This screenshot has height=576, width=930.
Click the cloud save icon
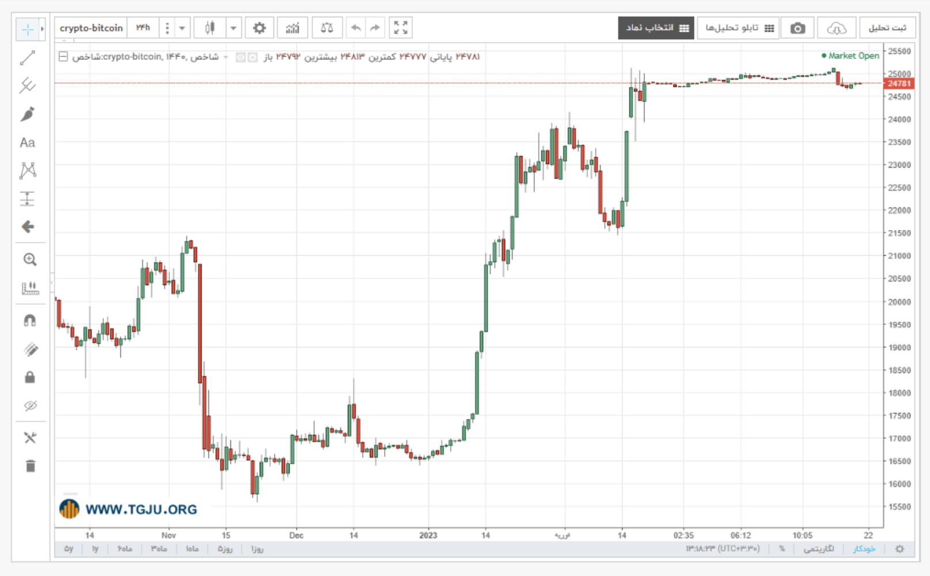coord(836,28)
